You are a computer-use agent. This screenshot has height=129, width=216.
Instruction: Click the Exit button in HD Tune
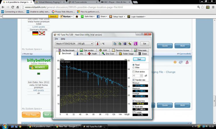(145, 44)
